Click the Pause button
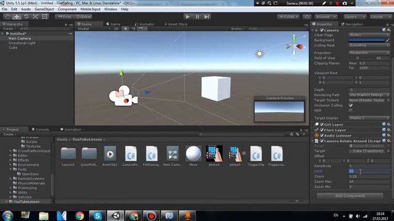Image resolution: width=394 pixels, height=221 pixels. pos(197,17)
